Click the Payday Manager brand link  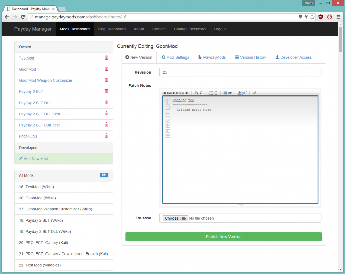(33, 29)
